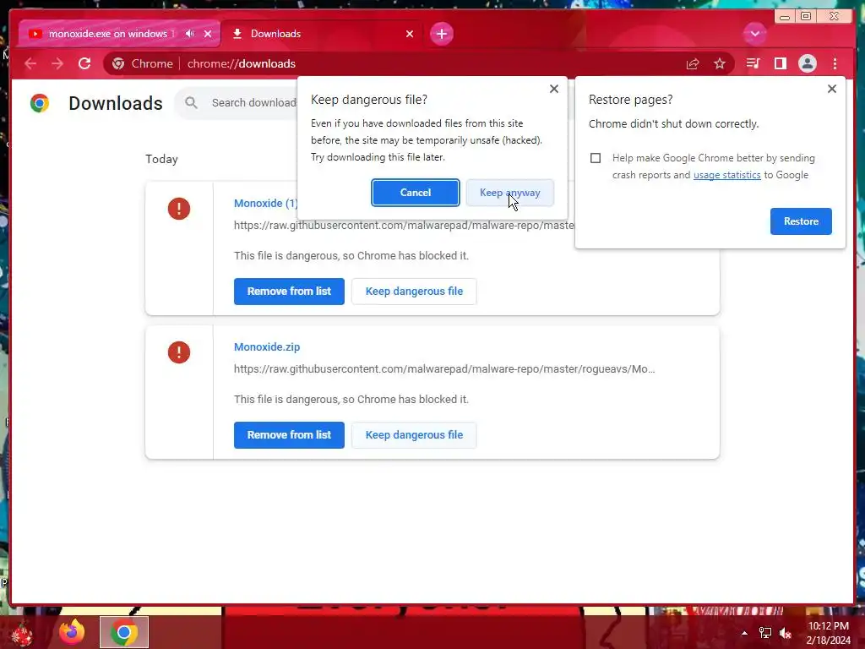Open Chrome's three-dot menu

point(835,63)
